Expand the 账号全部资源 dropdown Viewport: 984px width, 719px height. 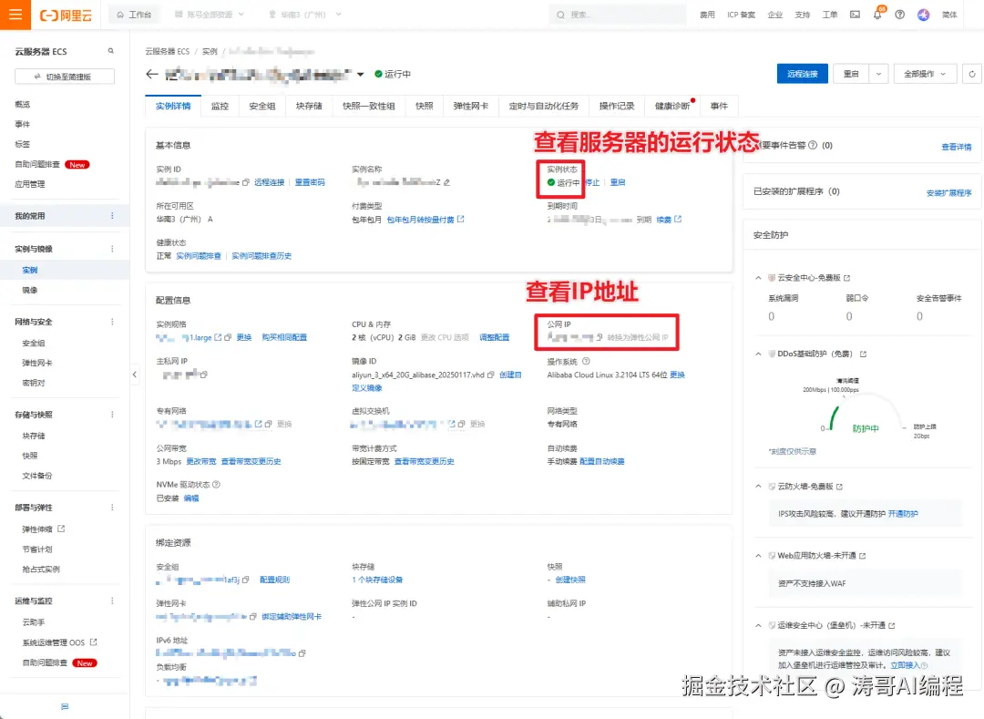click(x=209, y=15)
